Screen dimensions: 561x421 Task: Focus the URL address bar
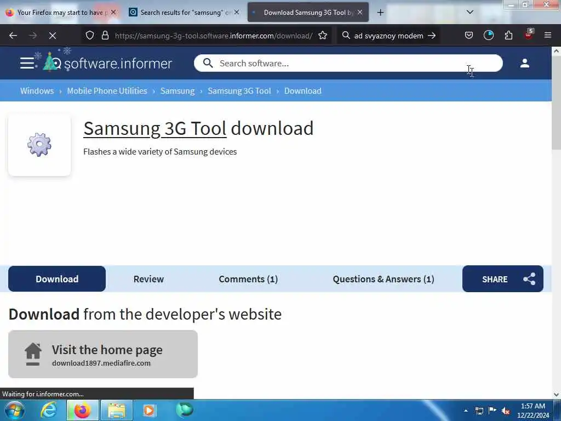point(214,36)
